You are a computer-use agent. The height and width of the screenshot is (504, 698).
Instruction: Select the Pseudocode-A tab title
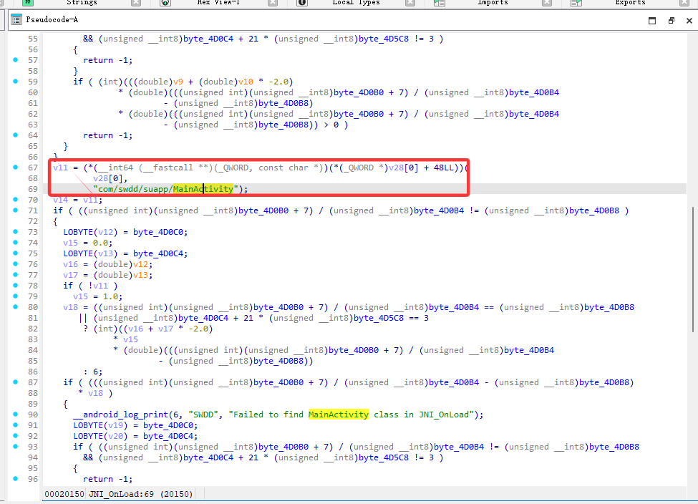[x=52, y=19]
